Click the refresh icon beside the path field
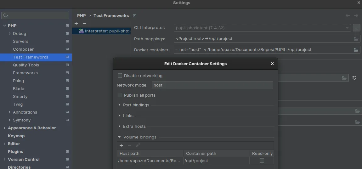362x169 pixels. point(354,78)
